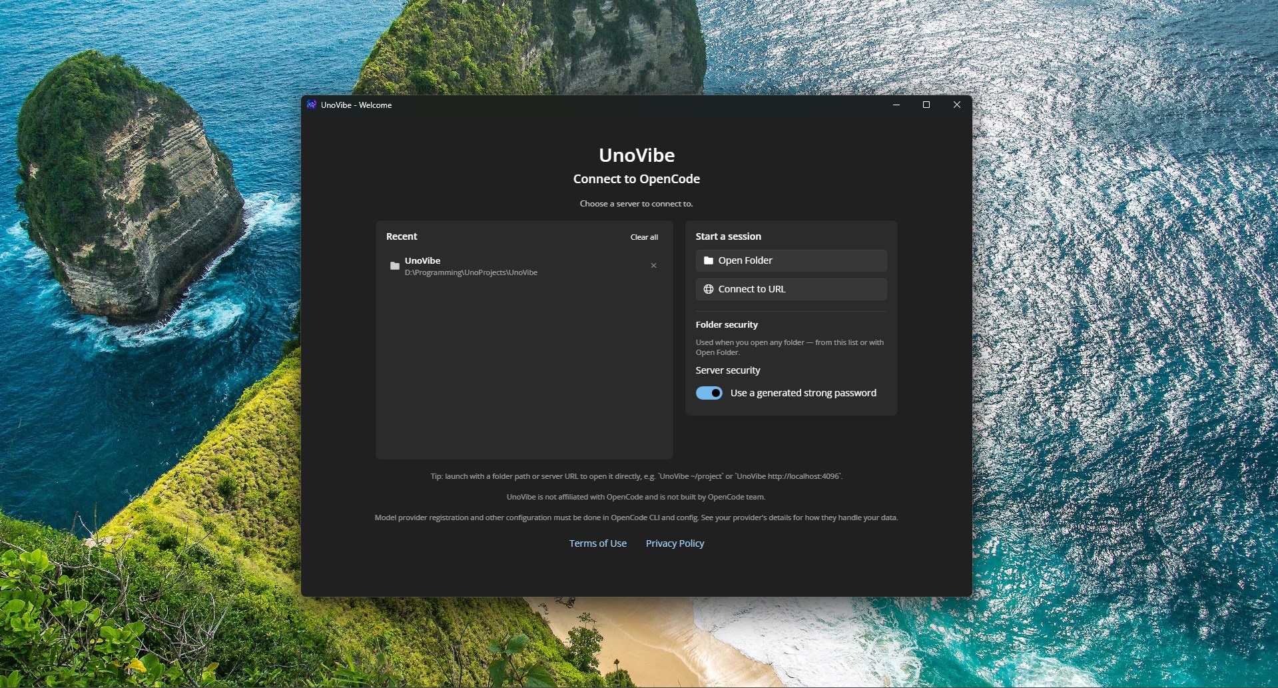
Task: Toggle the generated strong password switch
Action: tap(709, 393)
